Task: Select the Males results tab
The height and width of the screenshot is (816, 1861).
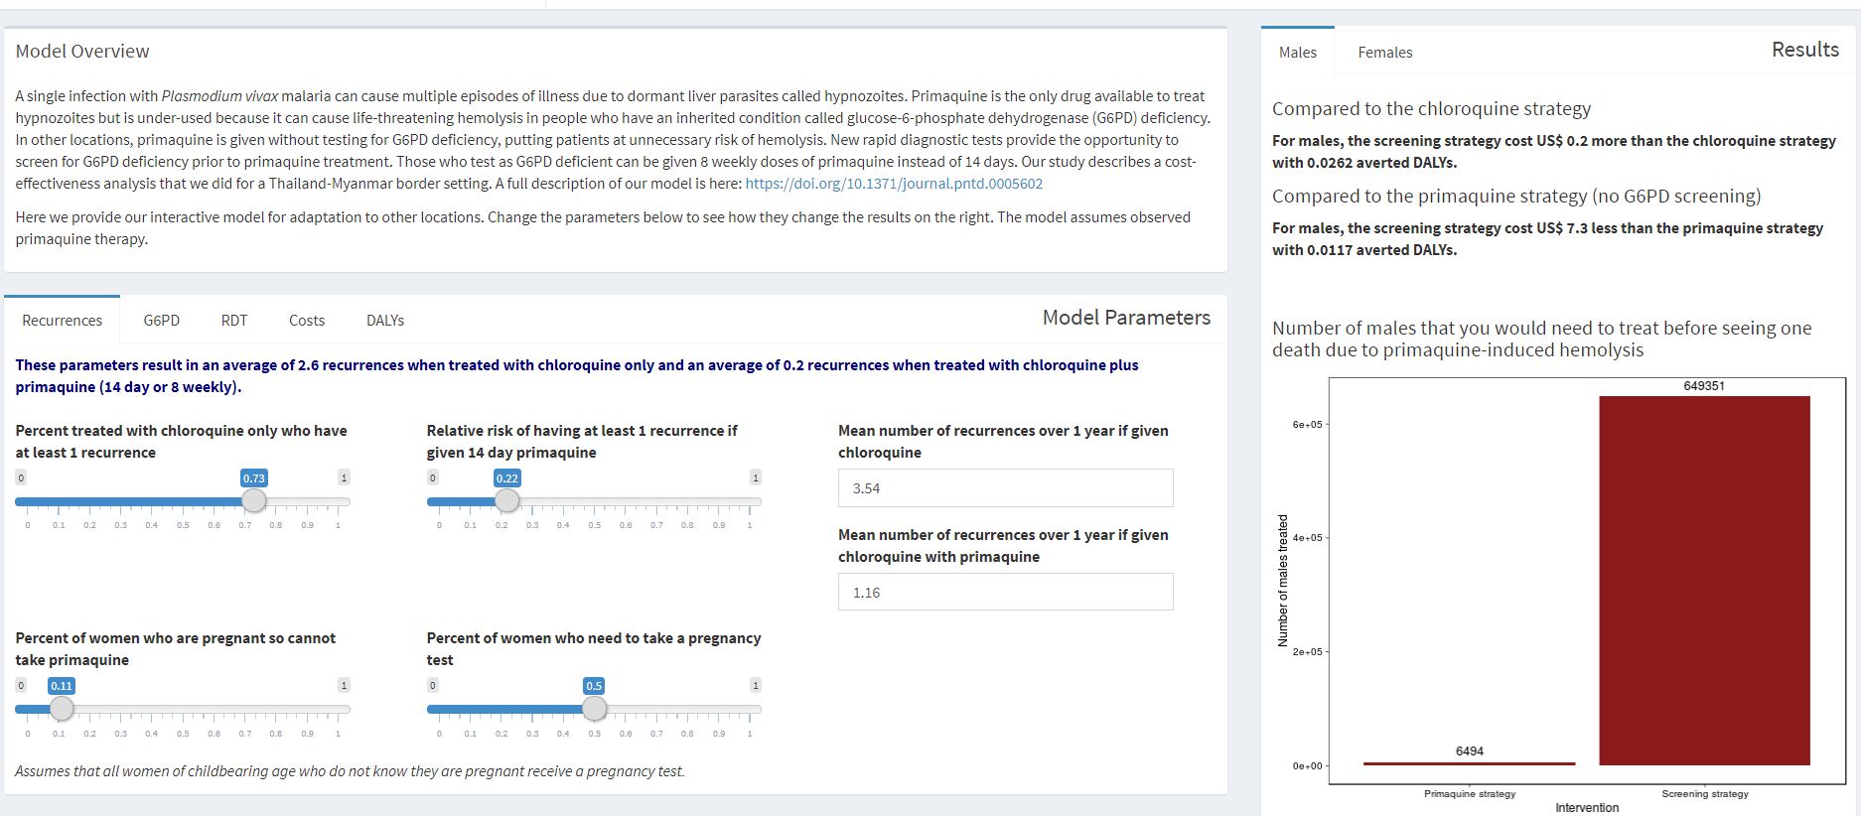Action: [x=1297, y=53]
